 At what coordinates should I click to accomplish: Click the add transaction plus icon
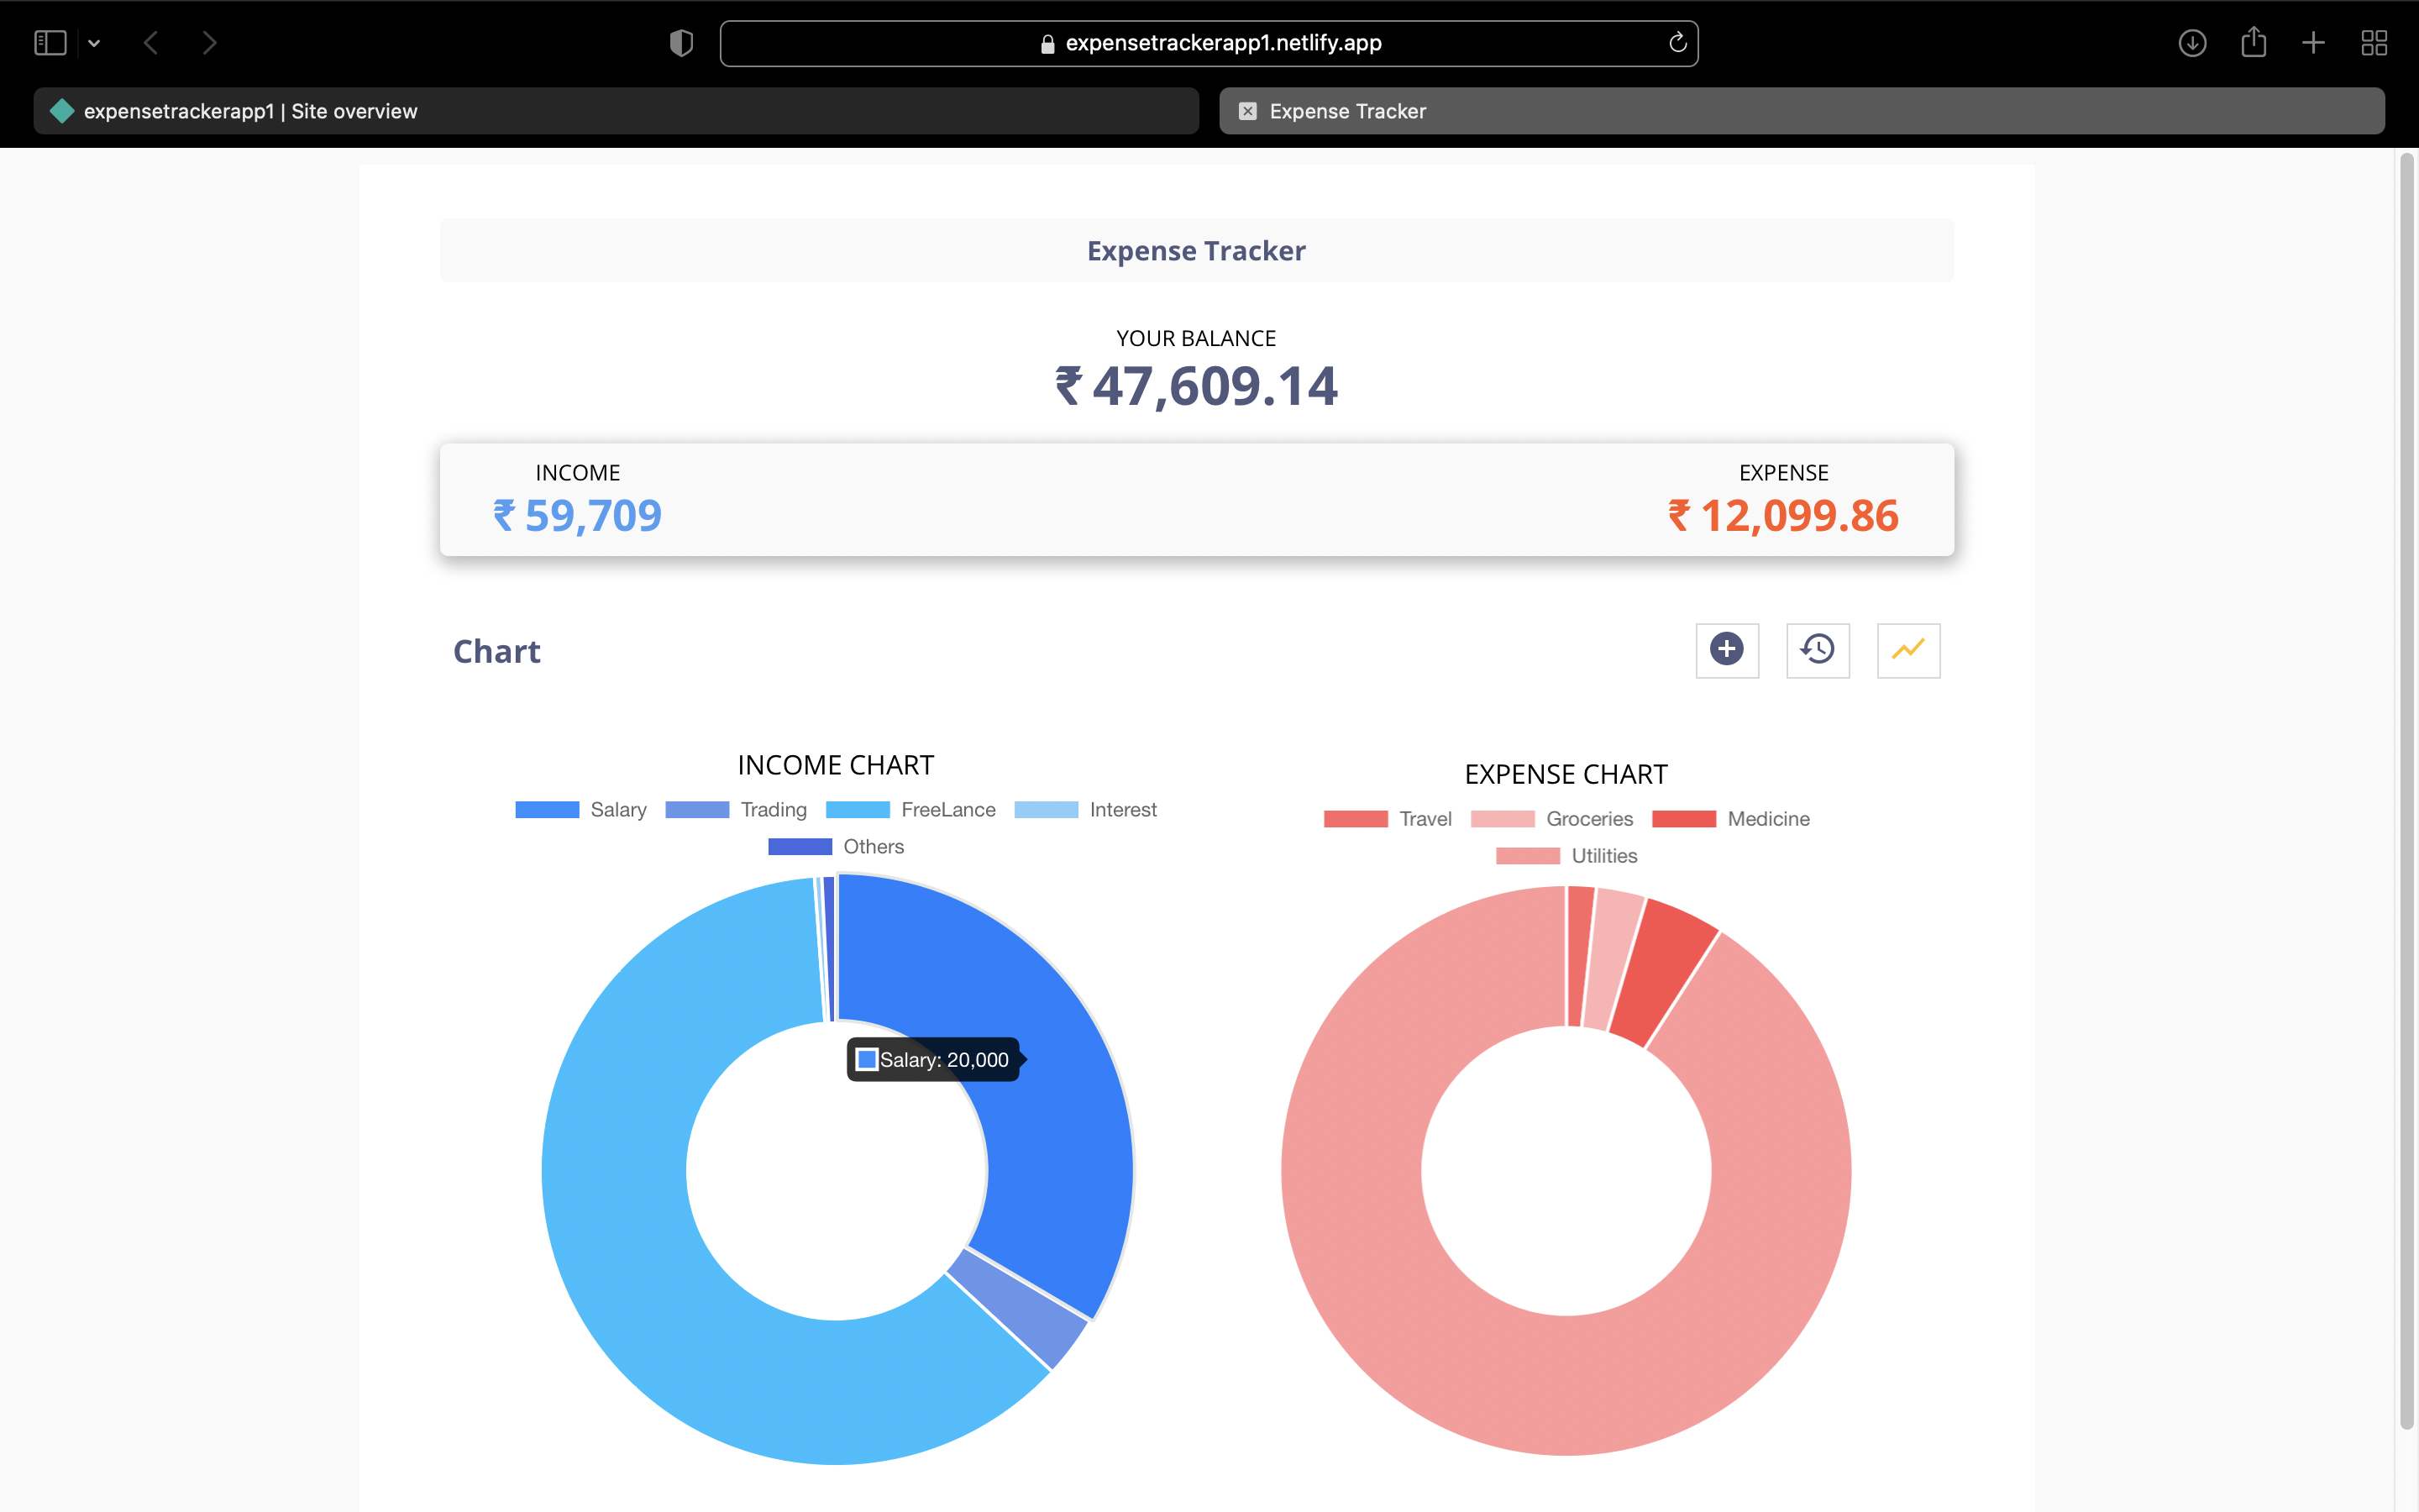[1726, 650]
